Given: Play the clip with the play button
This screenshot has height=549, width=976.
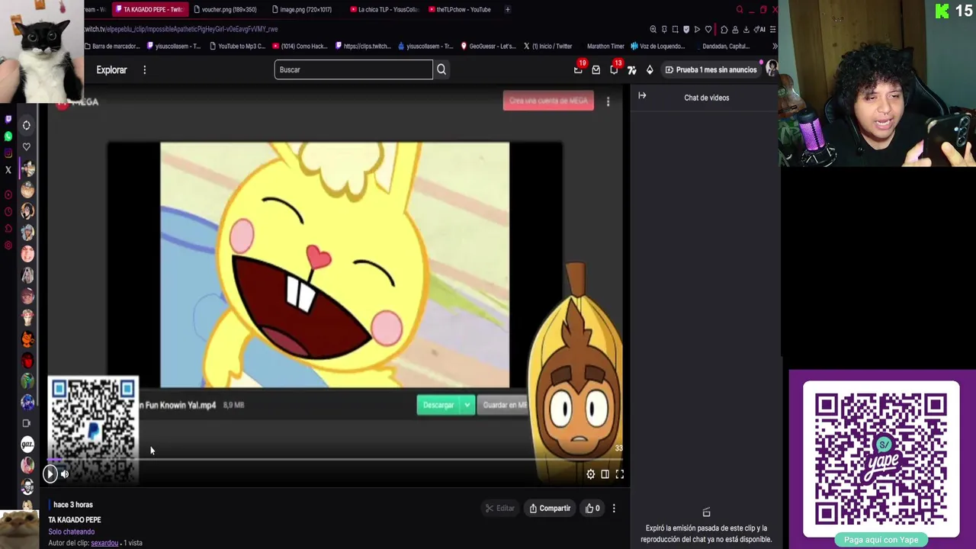Looking at the screenshot, I should click(50, 474).
